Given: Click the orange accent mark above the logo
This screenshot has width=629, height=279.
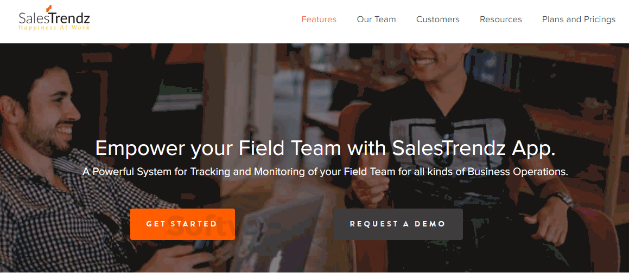Looking at the screenshot, I should pyautogui.click(x=49, y=8).
